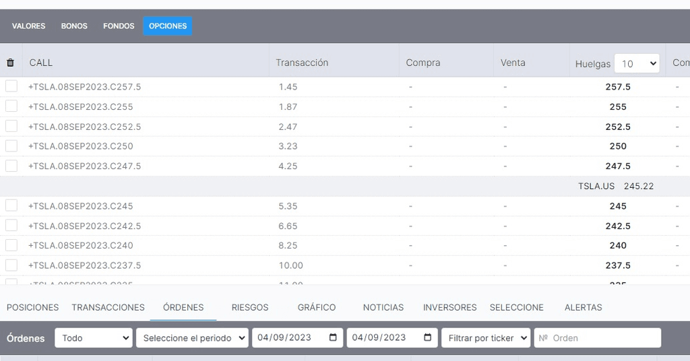This screenshot has height=361, width=690.
Task: Go to the FONDOS tab
Action: coord(119,26)
